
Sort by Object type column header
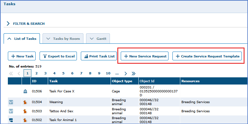pyautogui.click(x=125, y=81)
